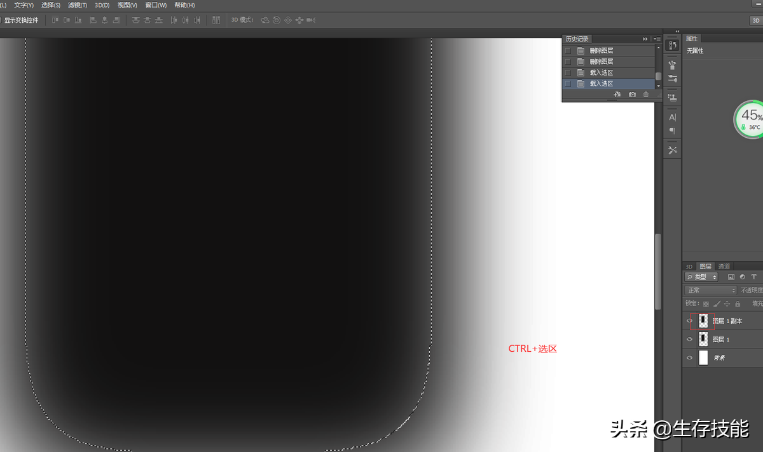Create new document from current state icon
This screenshot has width=763, height=452.
click(x=617, y=95)
